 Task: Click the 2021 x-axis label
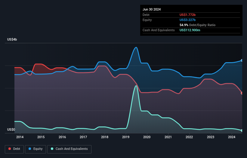point(168,137)
